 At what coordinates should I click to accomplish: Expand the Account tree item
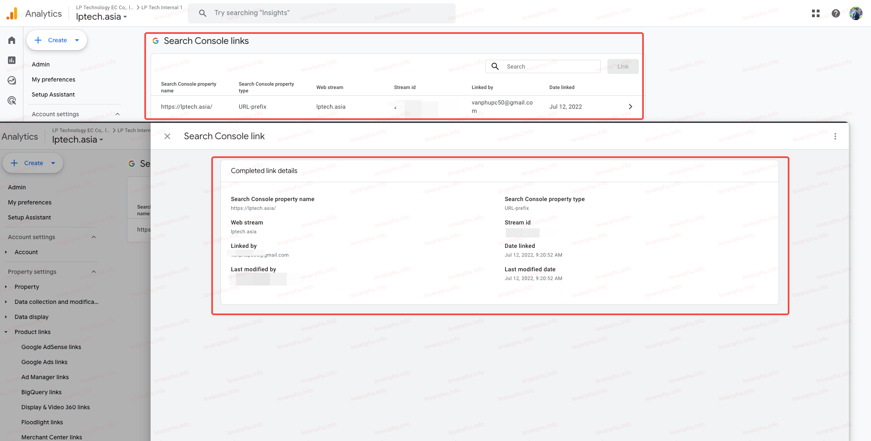click(6, 252)
